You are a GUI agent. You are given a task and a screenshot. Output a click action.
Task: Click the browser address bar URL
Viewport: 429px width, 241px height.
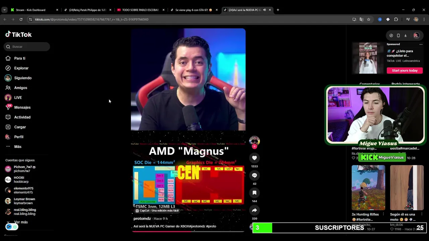click(91, 19)
